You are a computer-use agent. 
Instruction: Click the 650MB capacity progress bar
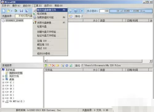[x=131, y=11]
